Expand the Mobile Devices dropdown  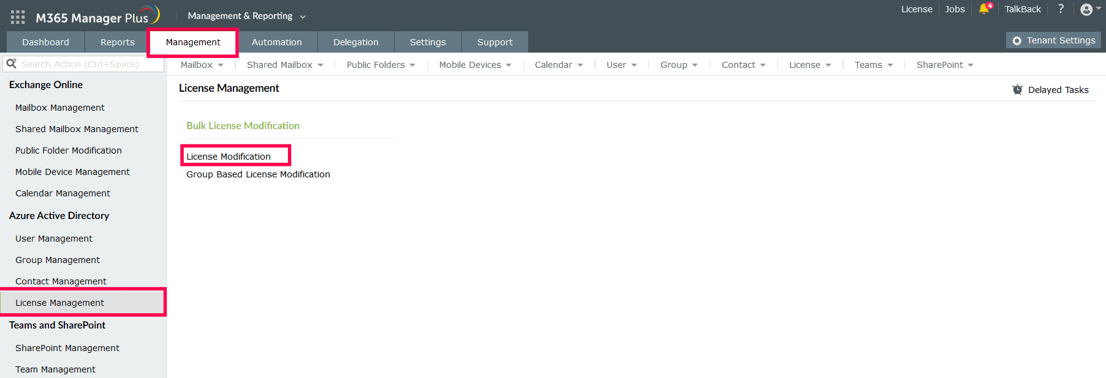click(x=475, y=64)
